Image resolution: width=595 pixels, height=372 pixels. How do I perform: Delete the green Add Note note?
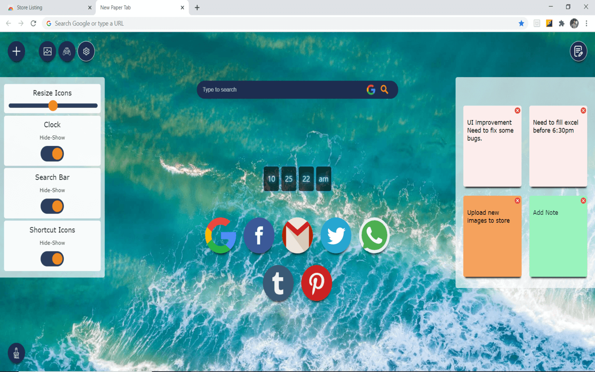click(x=583, y=200)
